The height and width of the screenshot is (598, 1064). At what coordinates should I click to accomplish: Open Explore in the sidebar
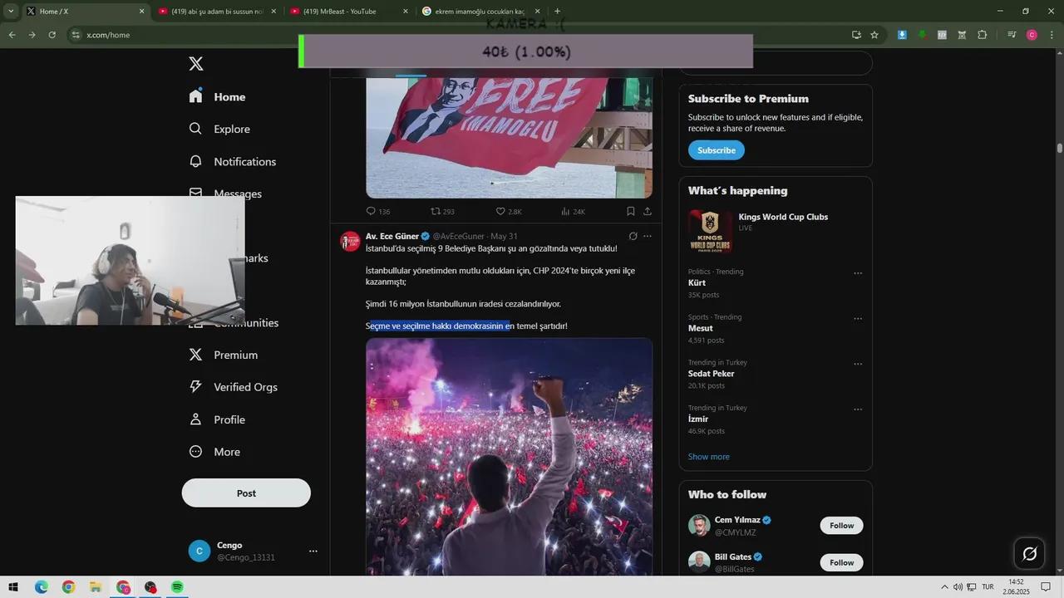pyautogui.click(x=231, y=129)
